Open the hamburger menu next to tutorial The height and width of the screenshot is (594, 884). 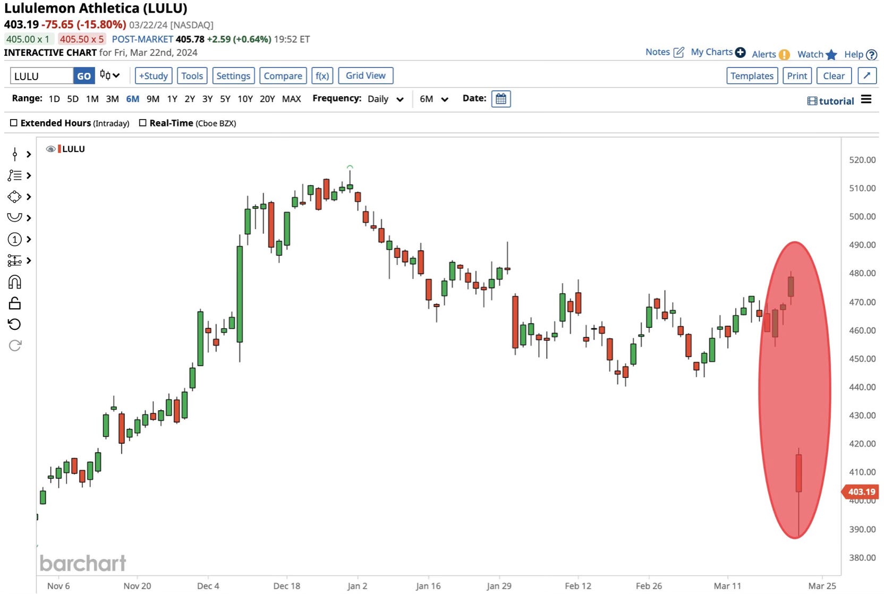866,99
